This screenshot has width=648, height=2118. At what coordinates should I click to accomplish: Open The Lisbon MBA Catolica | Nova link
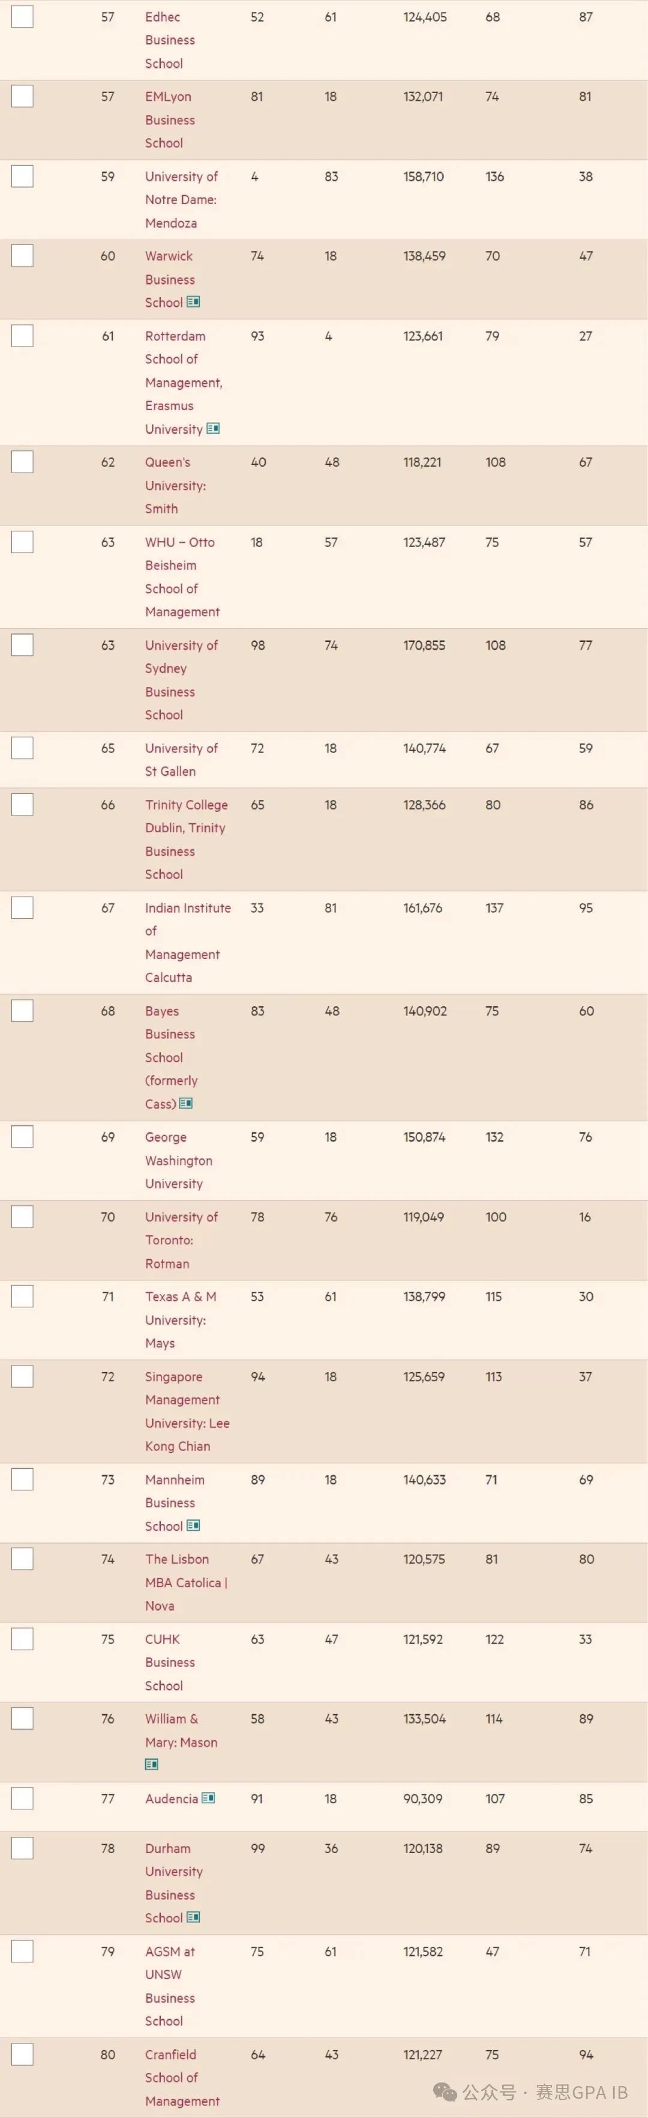[x=185, y=1582]
